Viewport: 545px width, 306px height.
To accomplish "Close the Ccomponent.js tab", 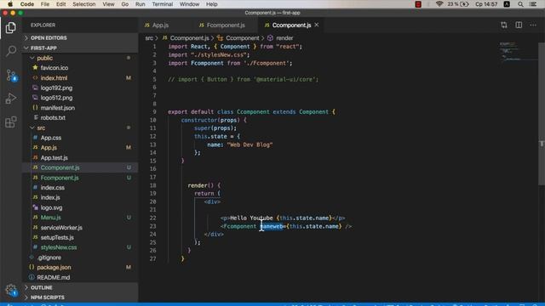I will 316,25.
